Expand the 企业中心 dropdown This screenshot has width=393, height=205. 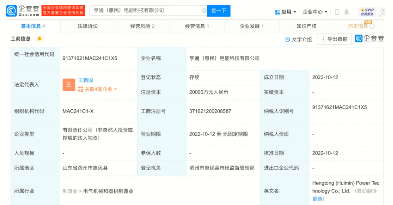pyautogui.click(x=315, y=12)
